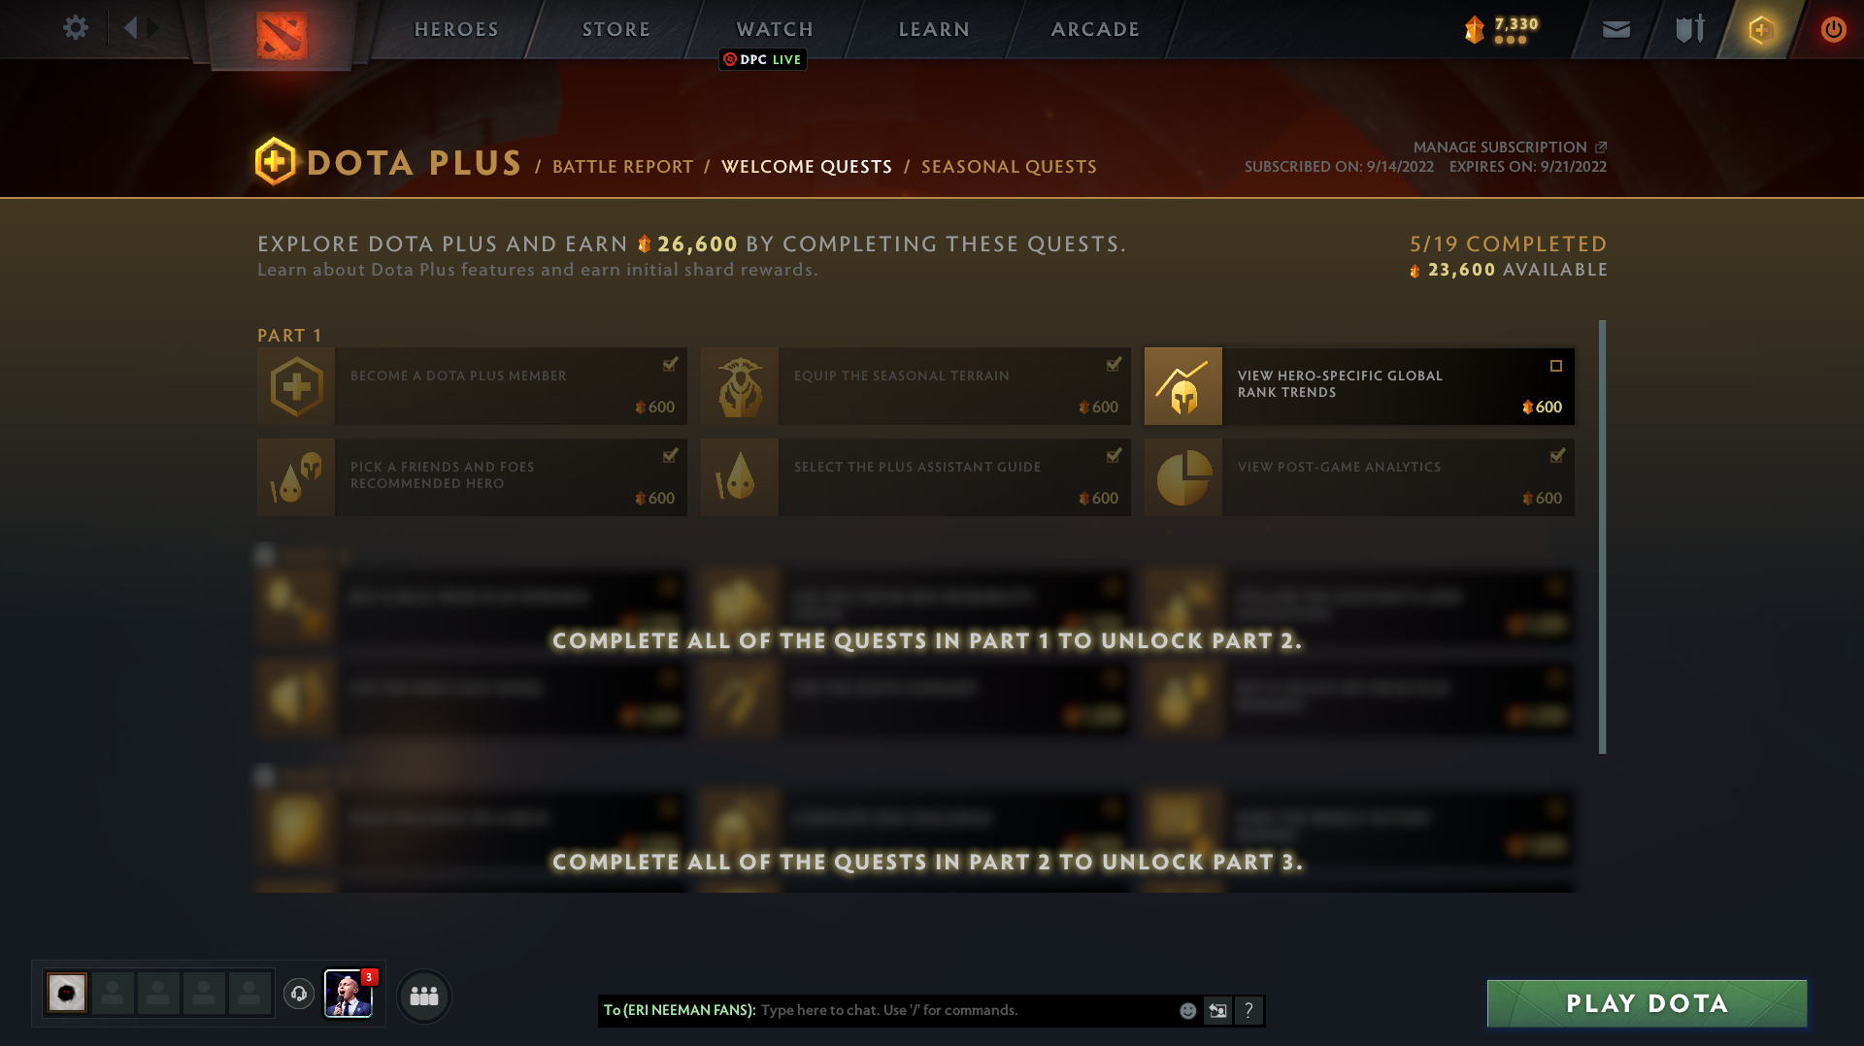
Task: Click the Play Dota button
Action: coord(1647,1003)
